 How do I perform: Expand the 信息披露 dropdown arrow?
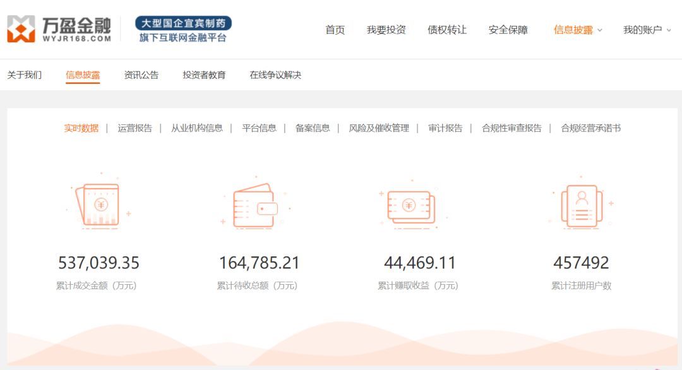tap(600, 30)
